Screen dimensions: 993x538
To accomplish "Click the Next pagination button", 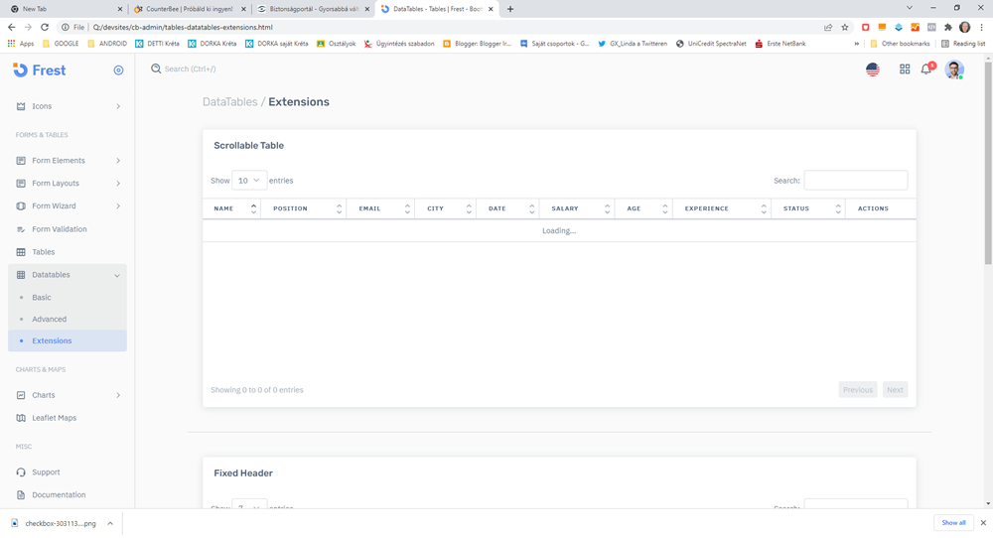I will 895,390.
